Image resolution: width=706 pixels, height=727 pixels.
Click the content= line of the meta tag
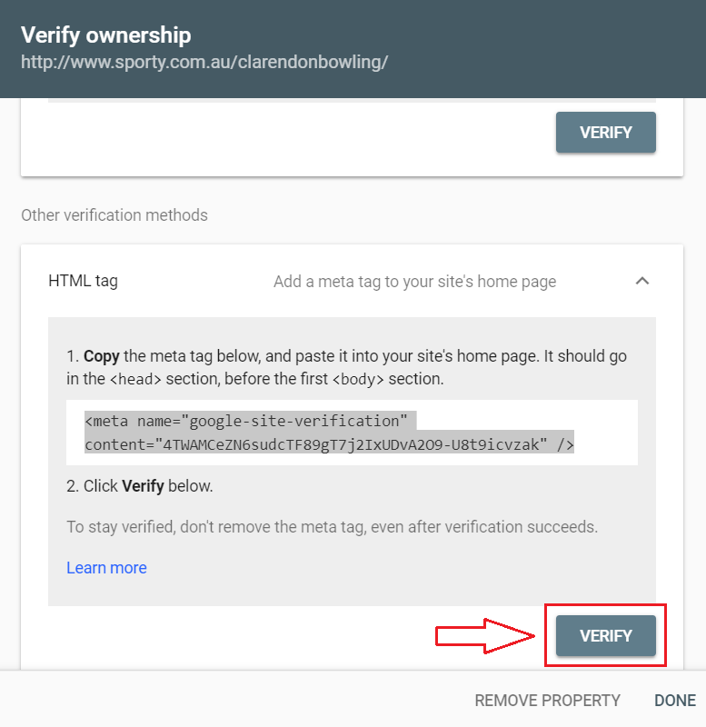(329, 444)
